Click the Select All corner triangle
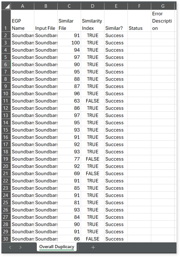Screen dimensions: 180x257 point(6,6)
